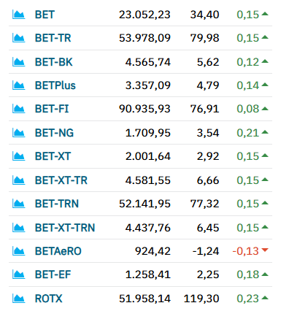Screen dimensions: 281x311
Task: Open the BETPlus chart icon
Action: [18, 85]
